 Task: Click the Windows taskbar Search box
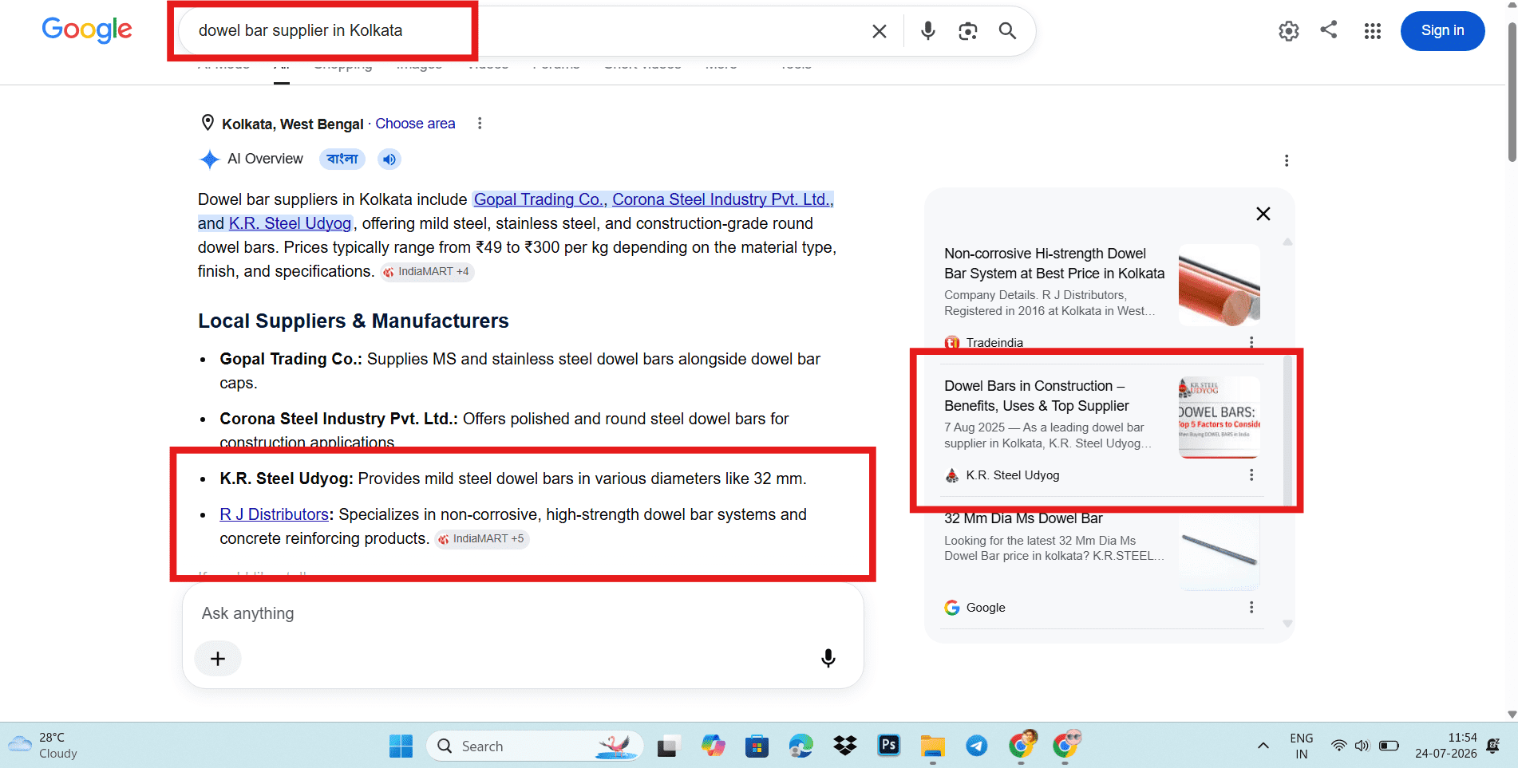tap(535, 746)
